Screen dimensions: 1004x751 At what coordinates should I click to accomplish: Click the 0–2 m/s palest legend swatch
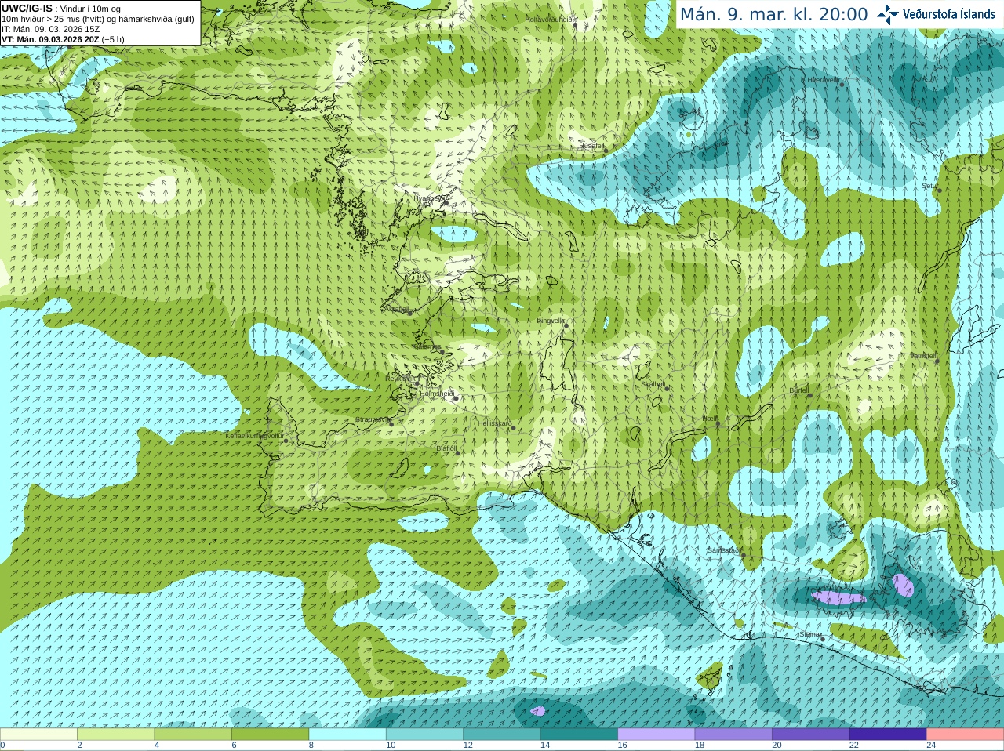[38, 735]
